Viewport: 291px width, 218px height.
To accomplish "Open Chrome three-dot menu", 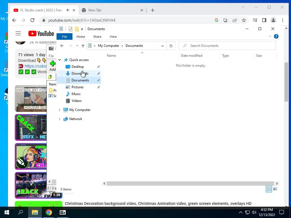I will (282, 20).
